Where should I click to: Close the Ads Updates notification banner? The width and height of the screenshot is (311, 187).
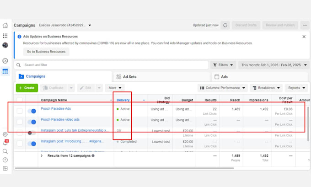click(x=304, y=37)
